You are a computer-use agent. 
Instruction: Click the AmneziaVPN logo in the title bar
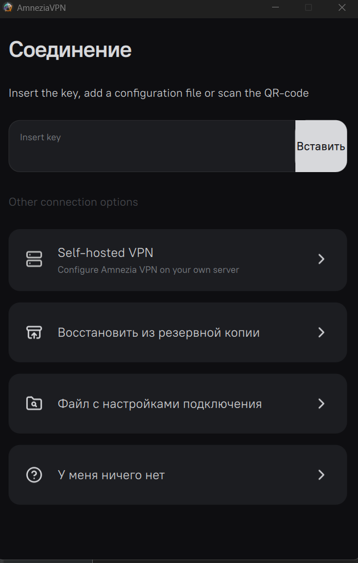pos(8,7)
